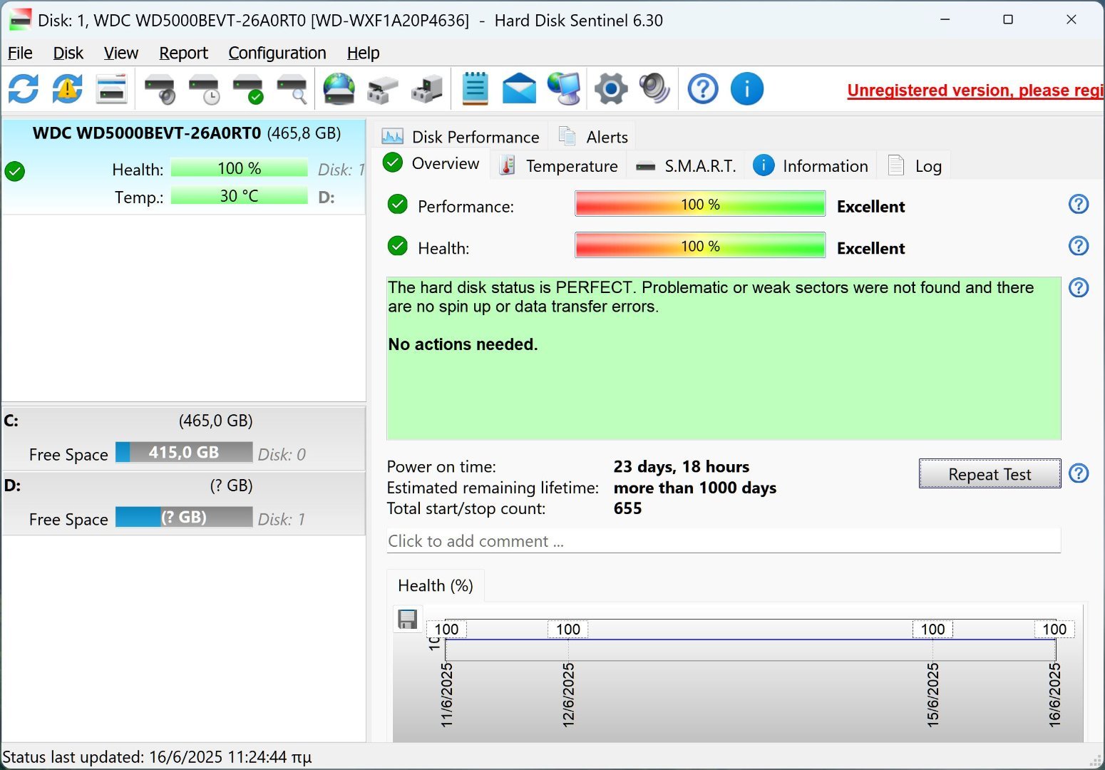1105x770 pixels.
Task: Click the disk Health 100 % bar in left panel
Action: (240, 168)
